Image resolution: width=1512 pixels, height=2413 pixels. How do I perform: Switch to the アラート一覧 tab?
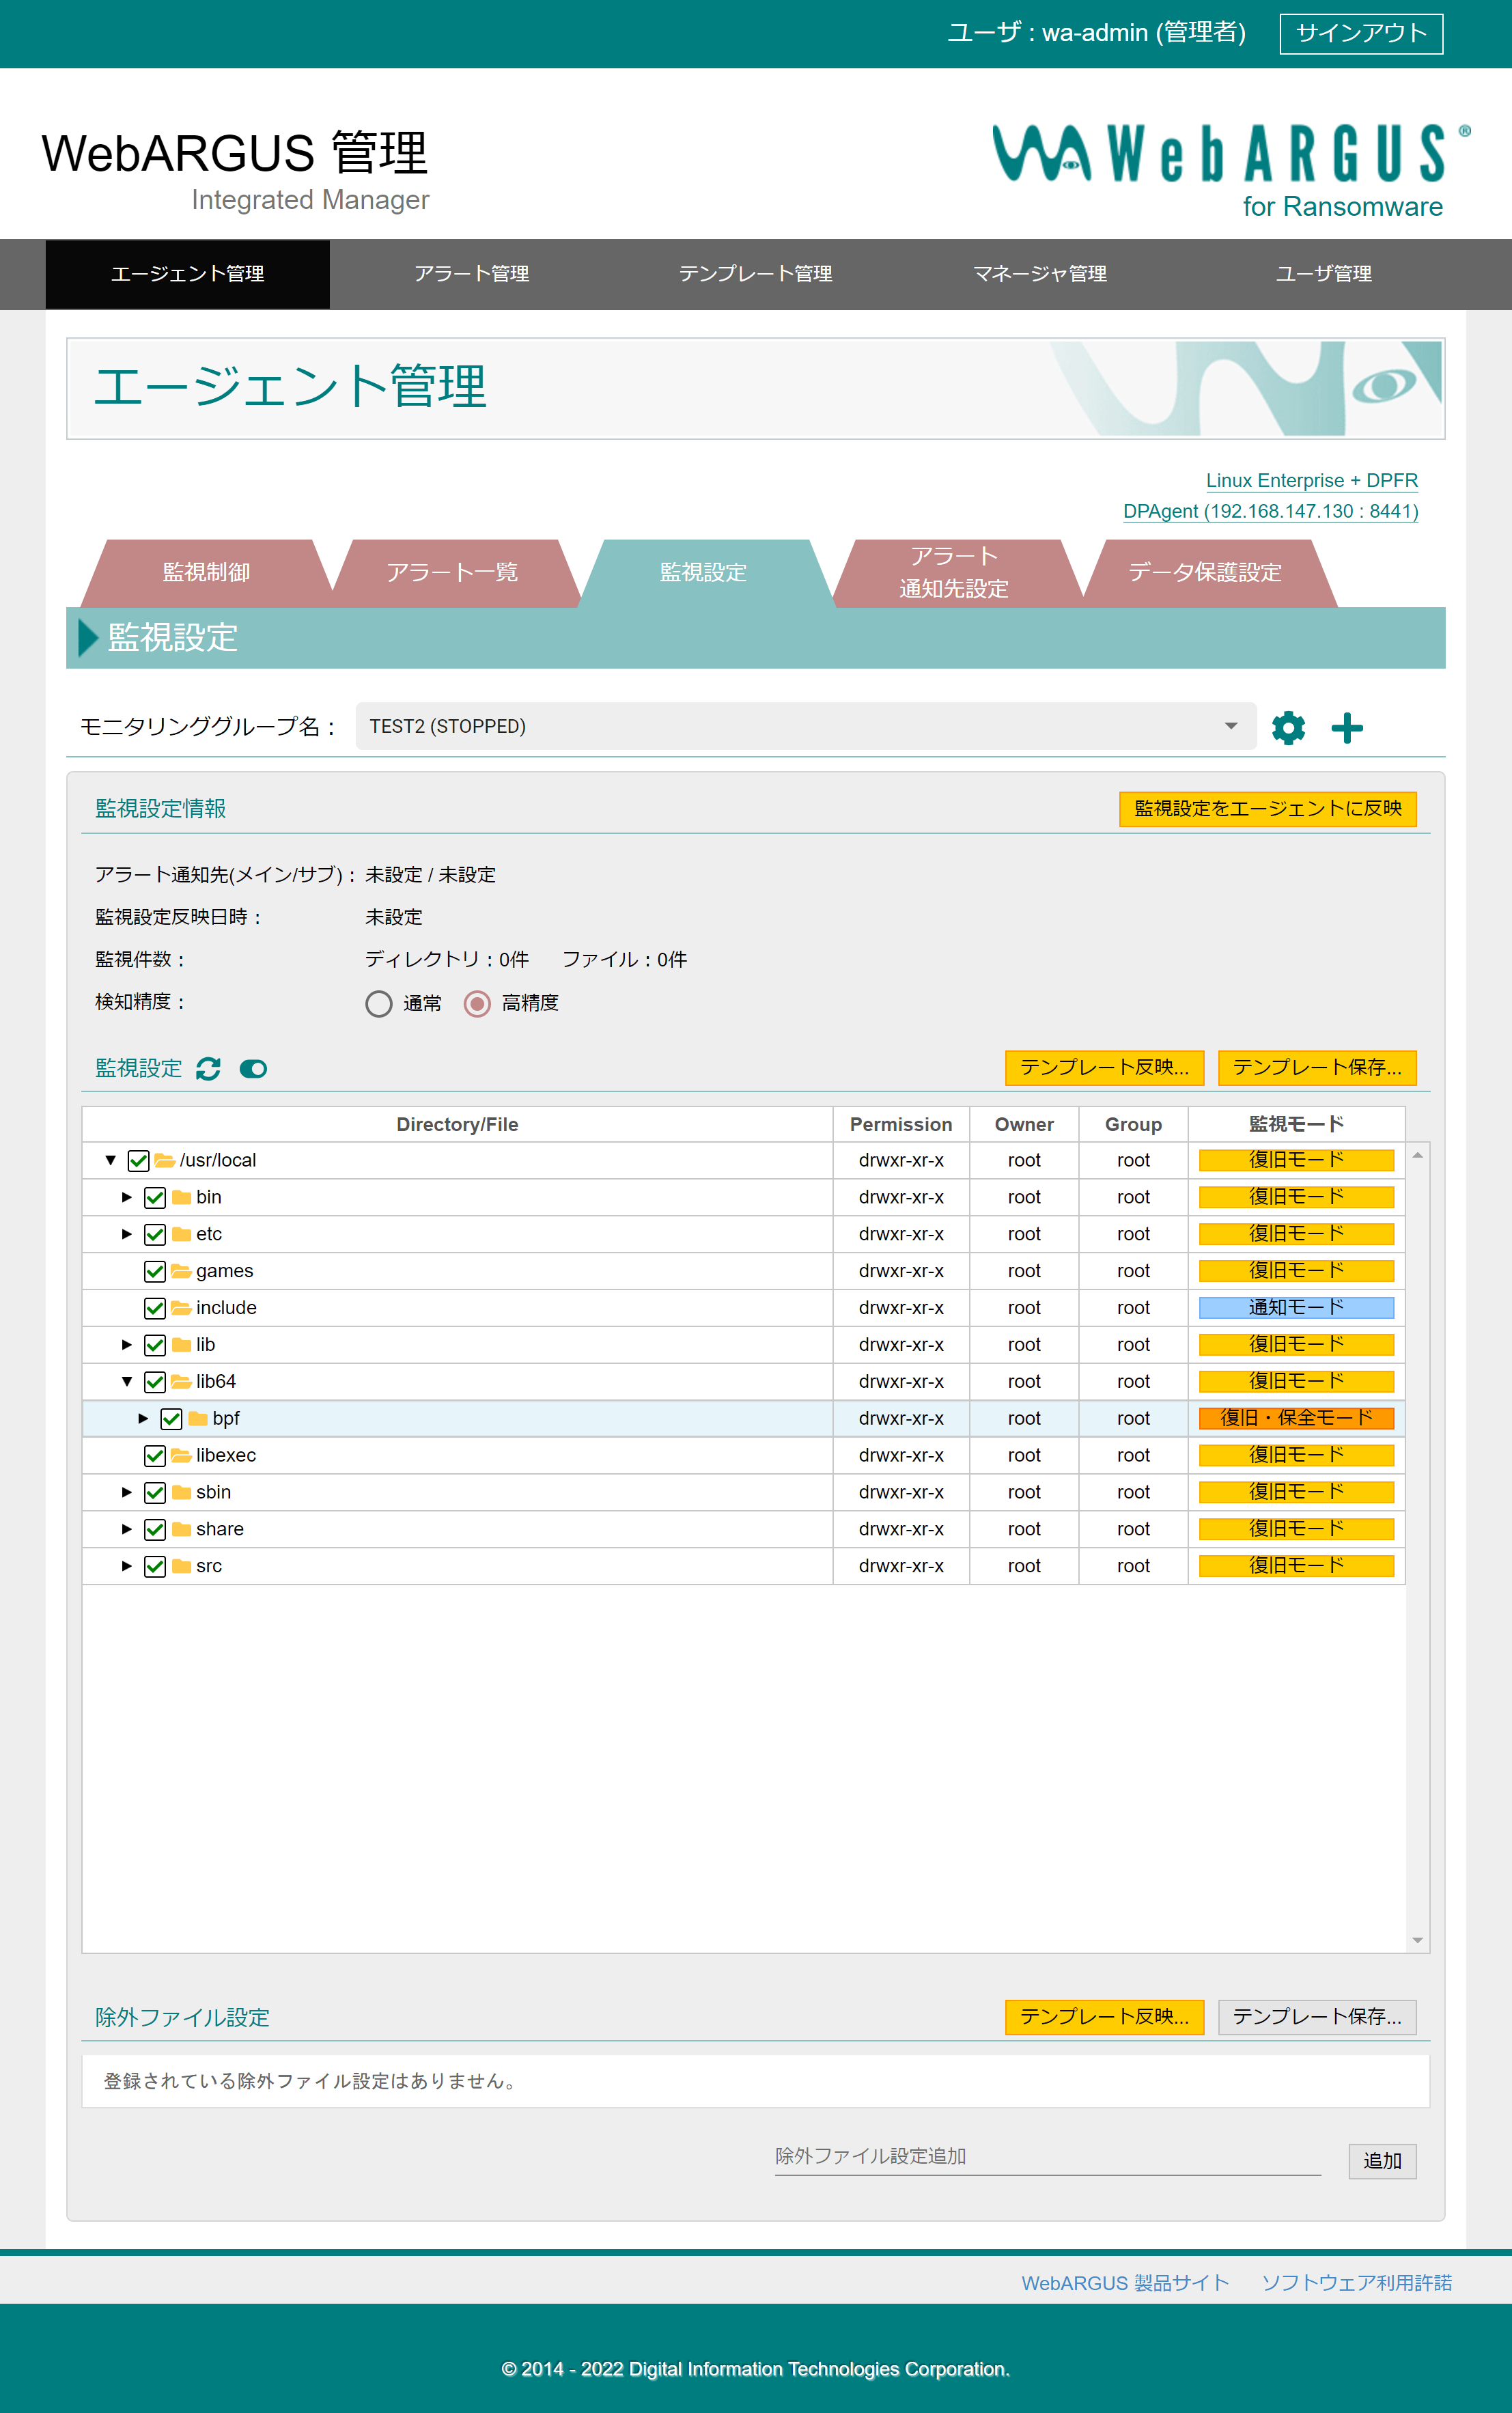(x=452, y=572)
